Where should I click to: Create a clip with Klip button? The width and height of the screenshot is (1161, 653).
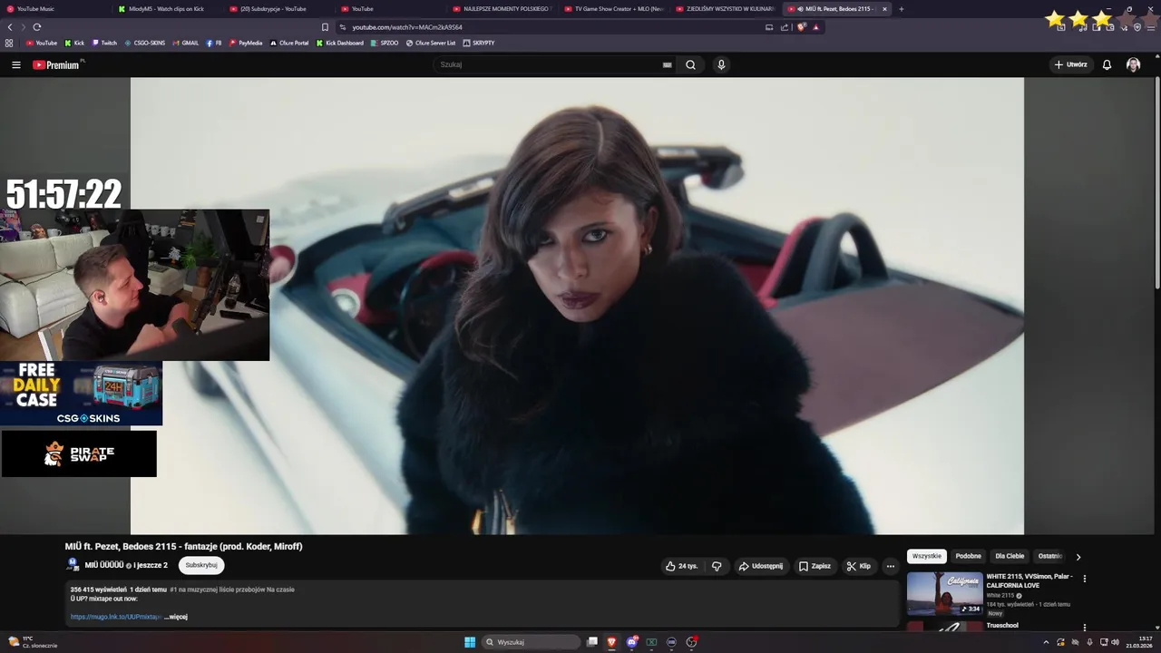858,566
